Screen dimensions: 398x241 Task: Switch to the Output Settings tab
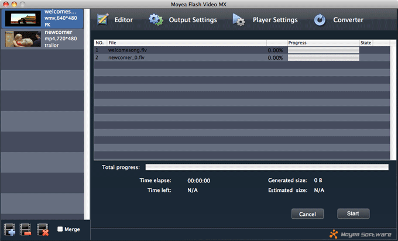point(193,20)
